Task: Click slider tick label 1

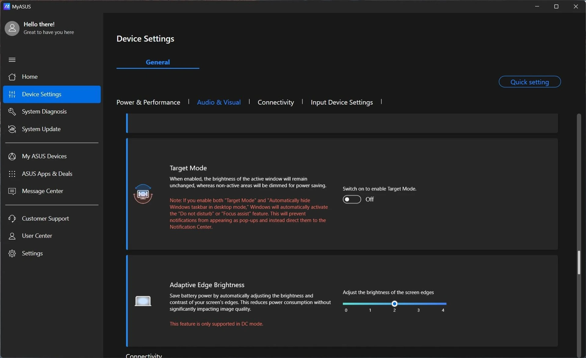Action: [x=370, y=310]
